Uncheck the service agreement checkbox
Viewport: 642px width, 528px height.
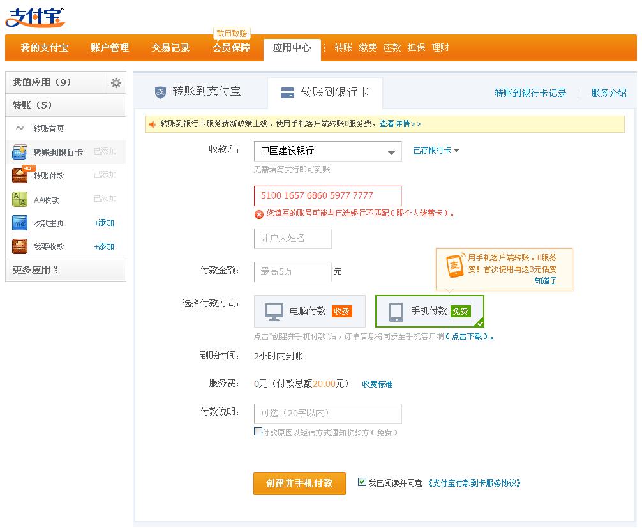pyautogui.click(x=362, y=482)
